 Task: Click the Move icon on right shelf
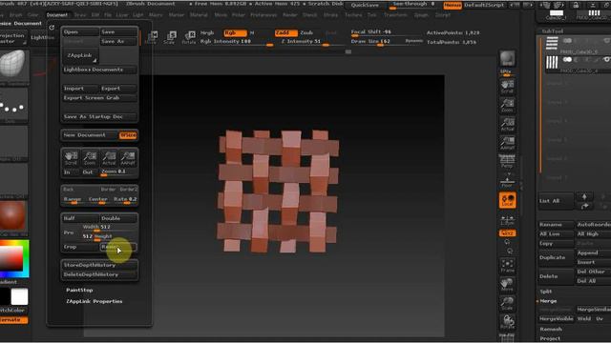[507, 285]
